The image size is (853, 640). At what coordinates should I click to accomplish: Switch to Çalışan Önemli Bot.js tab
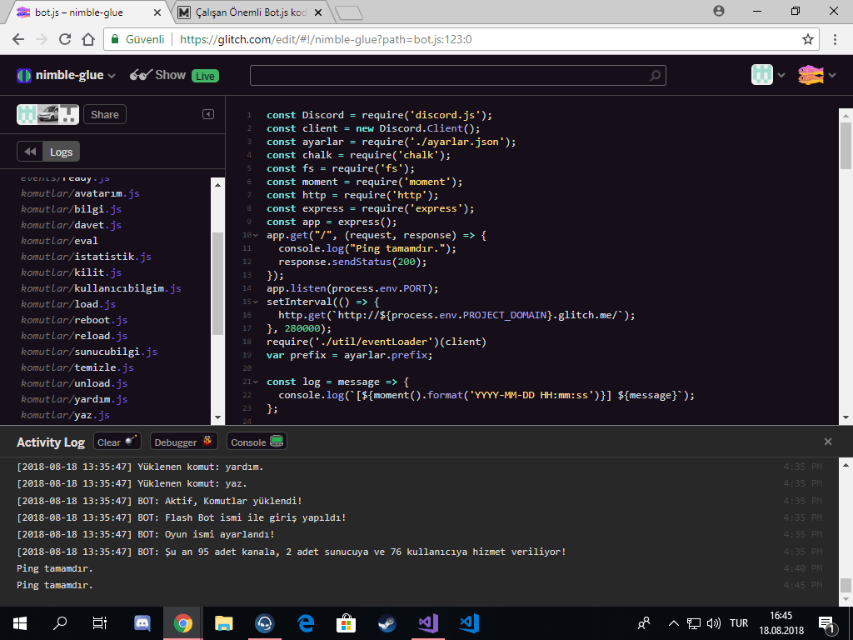coord(250,12)
